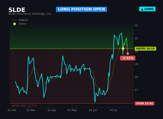
Task: Click the 01 Mar date axis label
Action: [31, 110]
